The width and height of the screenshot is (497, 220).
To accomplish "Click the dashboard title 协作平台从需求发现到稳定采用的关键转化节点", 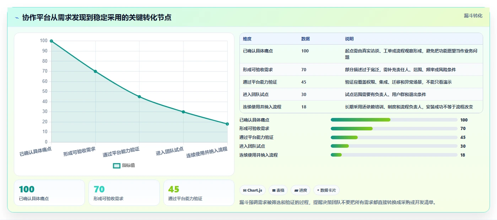I will pyautogui.click(x=97, y=18).
